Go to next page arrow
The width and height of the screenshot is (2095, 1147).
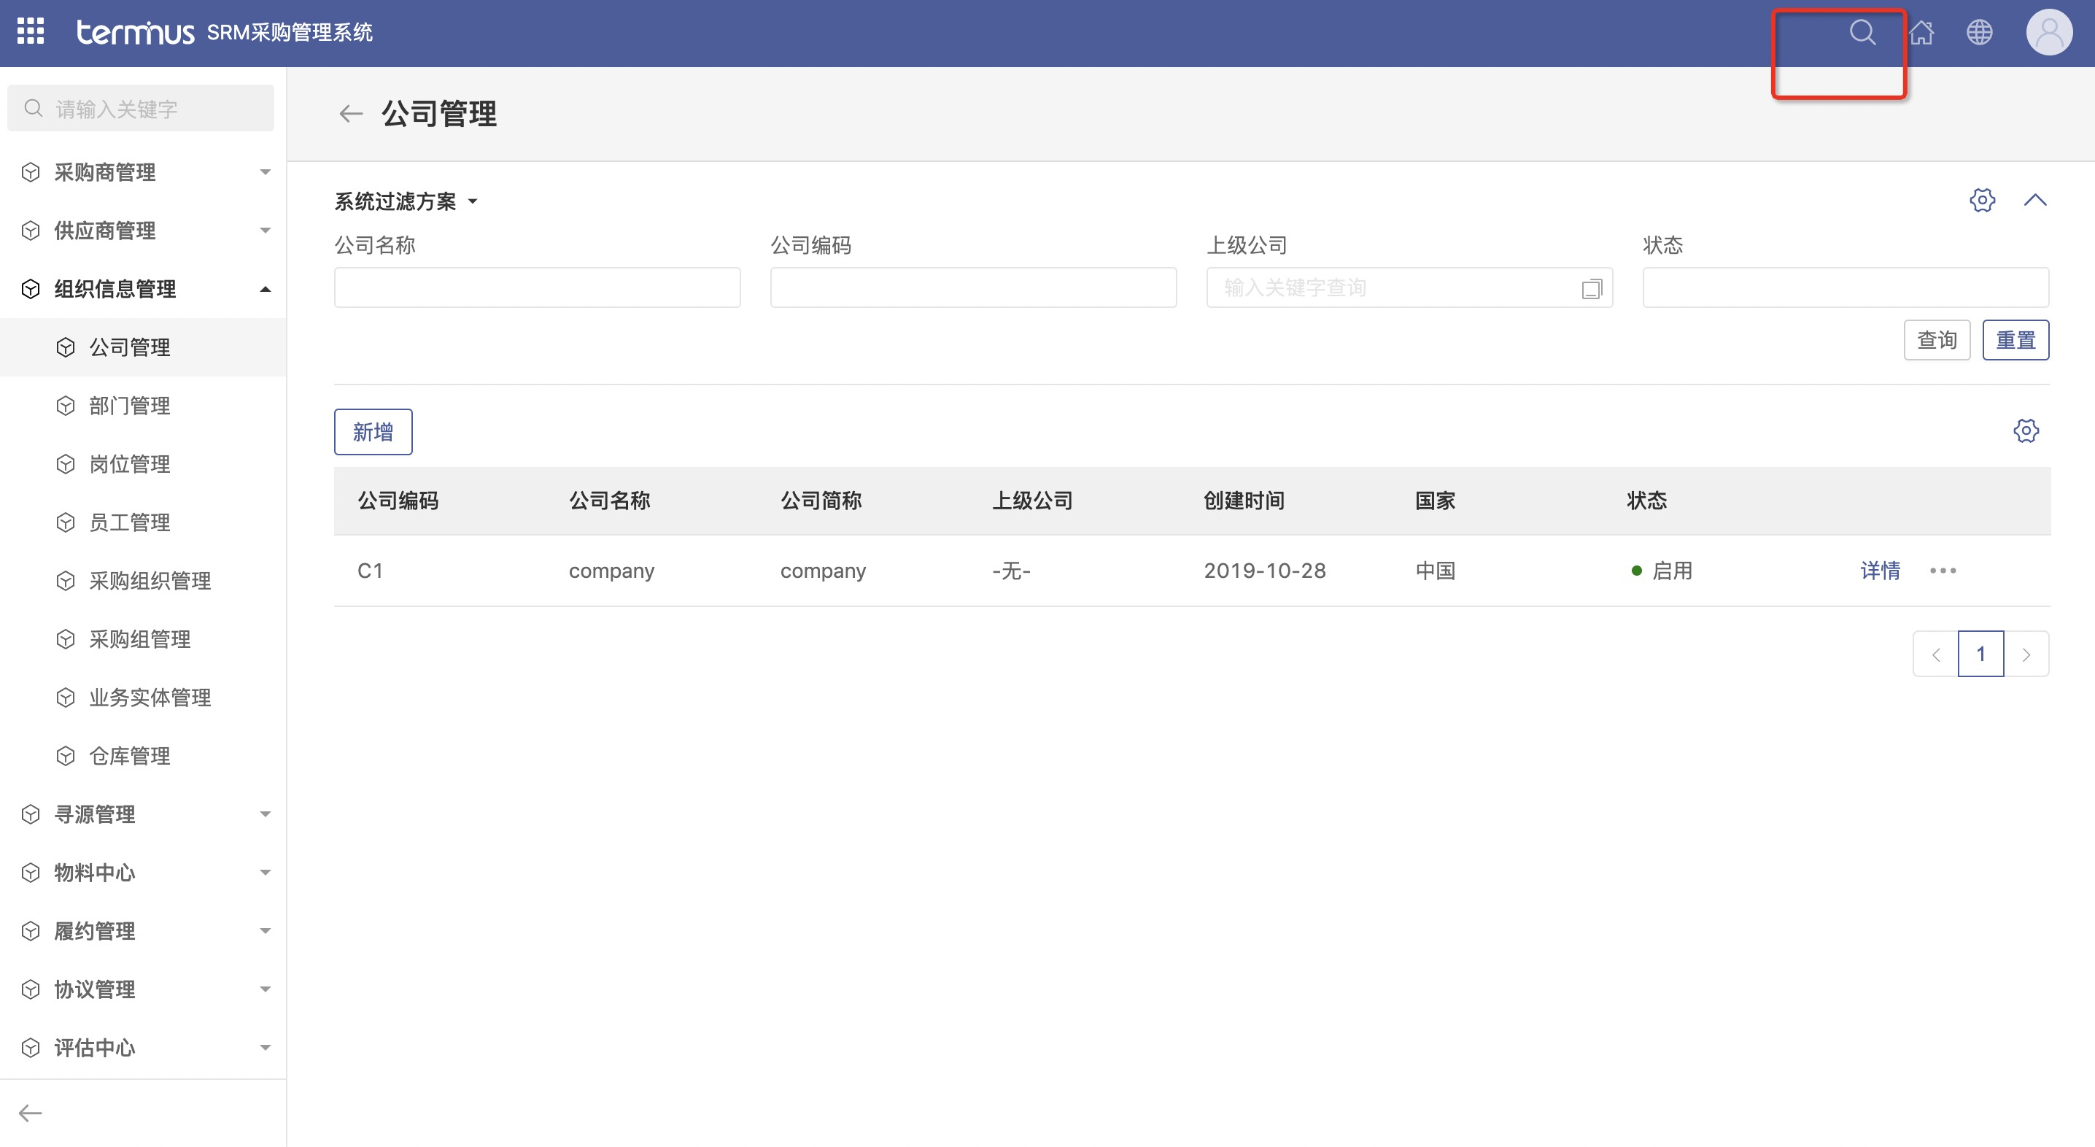pyautogui.click(x=2026, y=654)
